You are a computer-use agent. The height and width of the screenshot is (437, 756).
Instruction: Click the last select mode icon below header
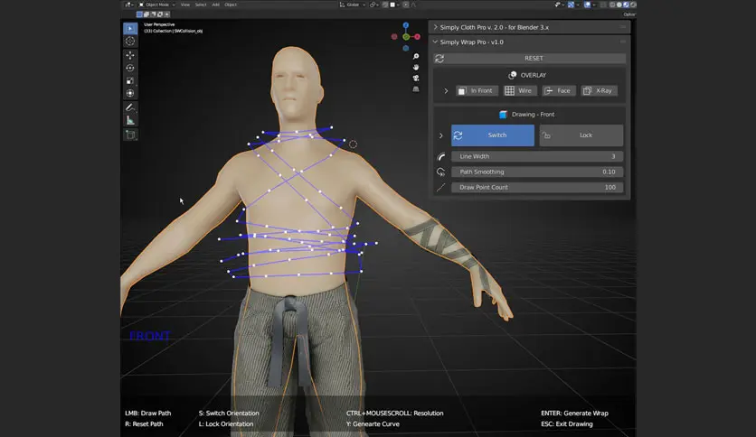[x=166, y=14]
